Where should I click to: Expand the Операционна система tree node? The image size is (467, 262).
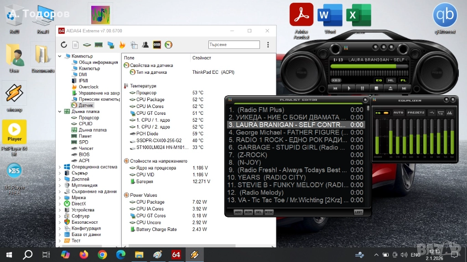[60, 167]
